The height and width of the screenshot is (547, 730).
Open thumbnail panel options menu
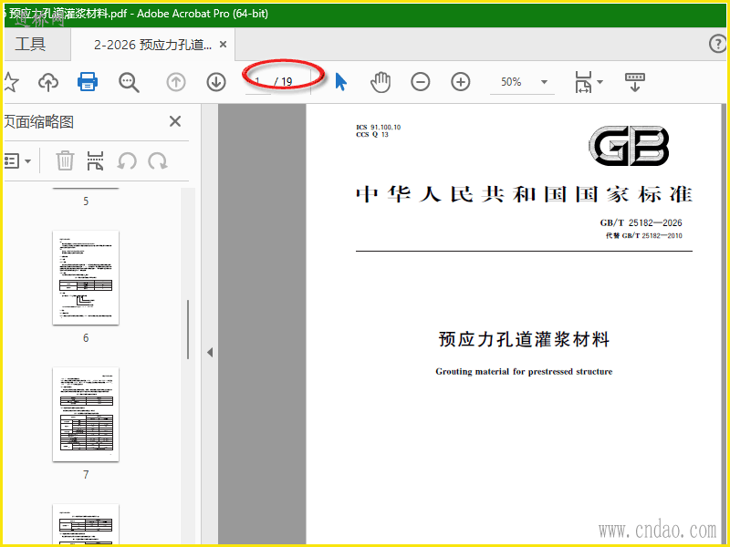coord(17,161)
